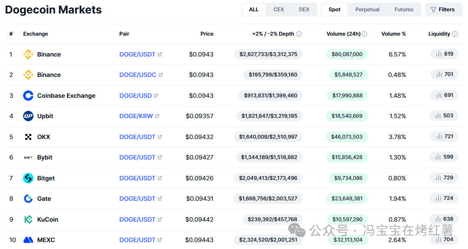The height and width of the screenshot is (249, 468).
Task: Sort table by Volume % column
Action: (394, 34)
